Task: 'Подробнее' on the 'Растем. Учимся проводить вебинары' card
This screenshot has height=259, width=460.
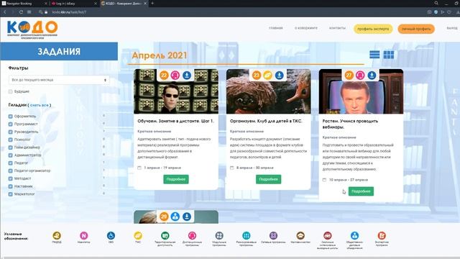Action: pyautogui.click(x=361, y=191)
